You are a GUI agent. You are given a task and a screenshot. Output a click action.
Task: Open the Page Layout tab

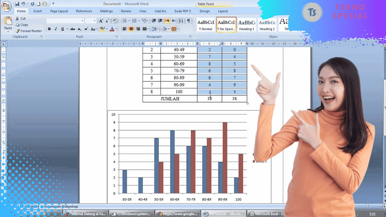click(59, 11)
